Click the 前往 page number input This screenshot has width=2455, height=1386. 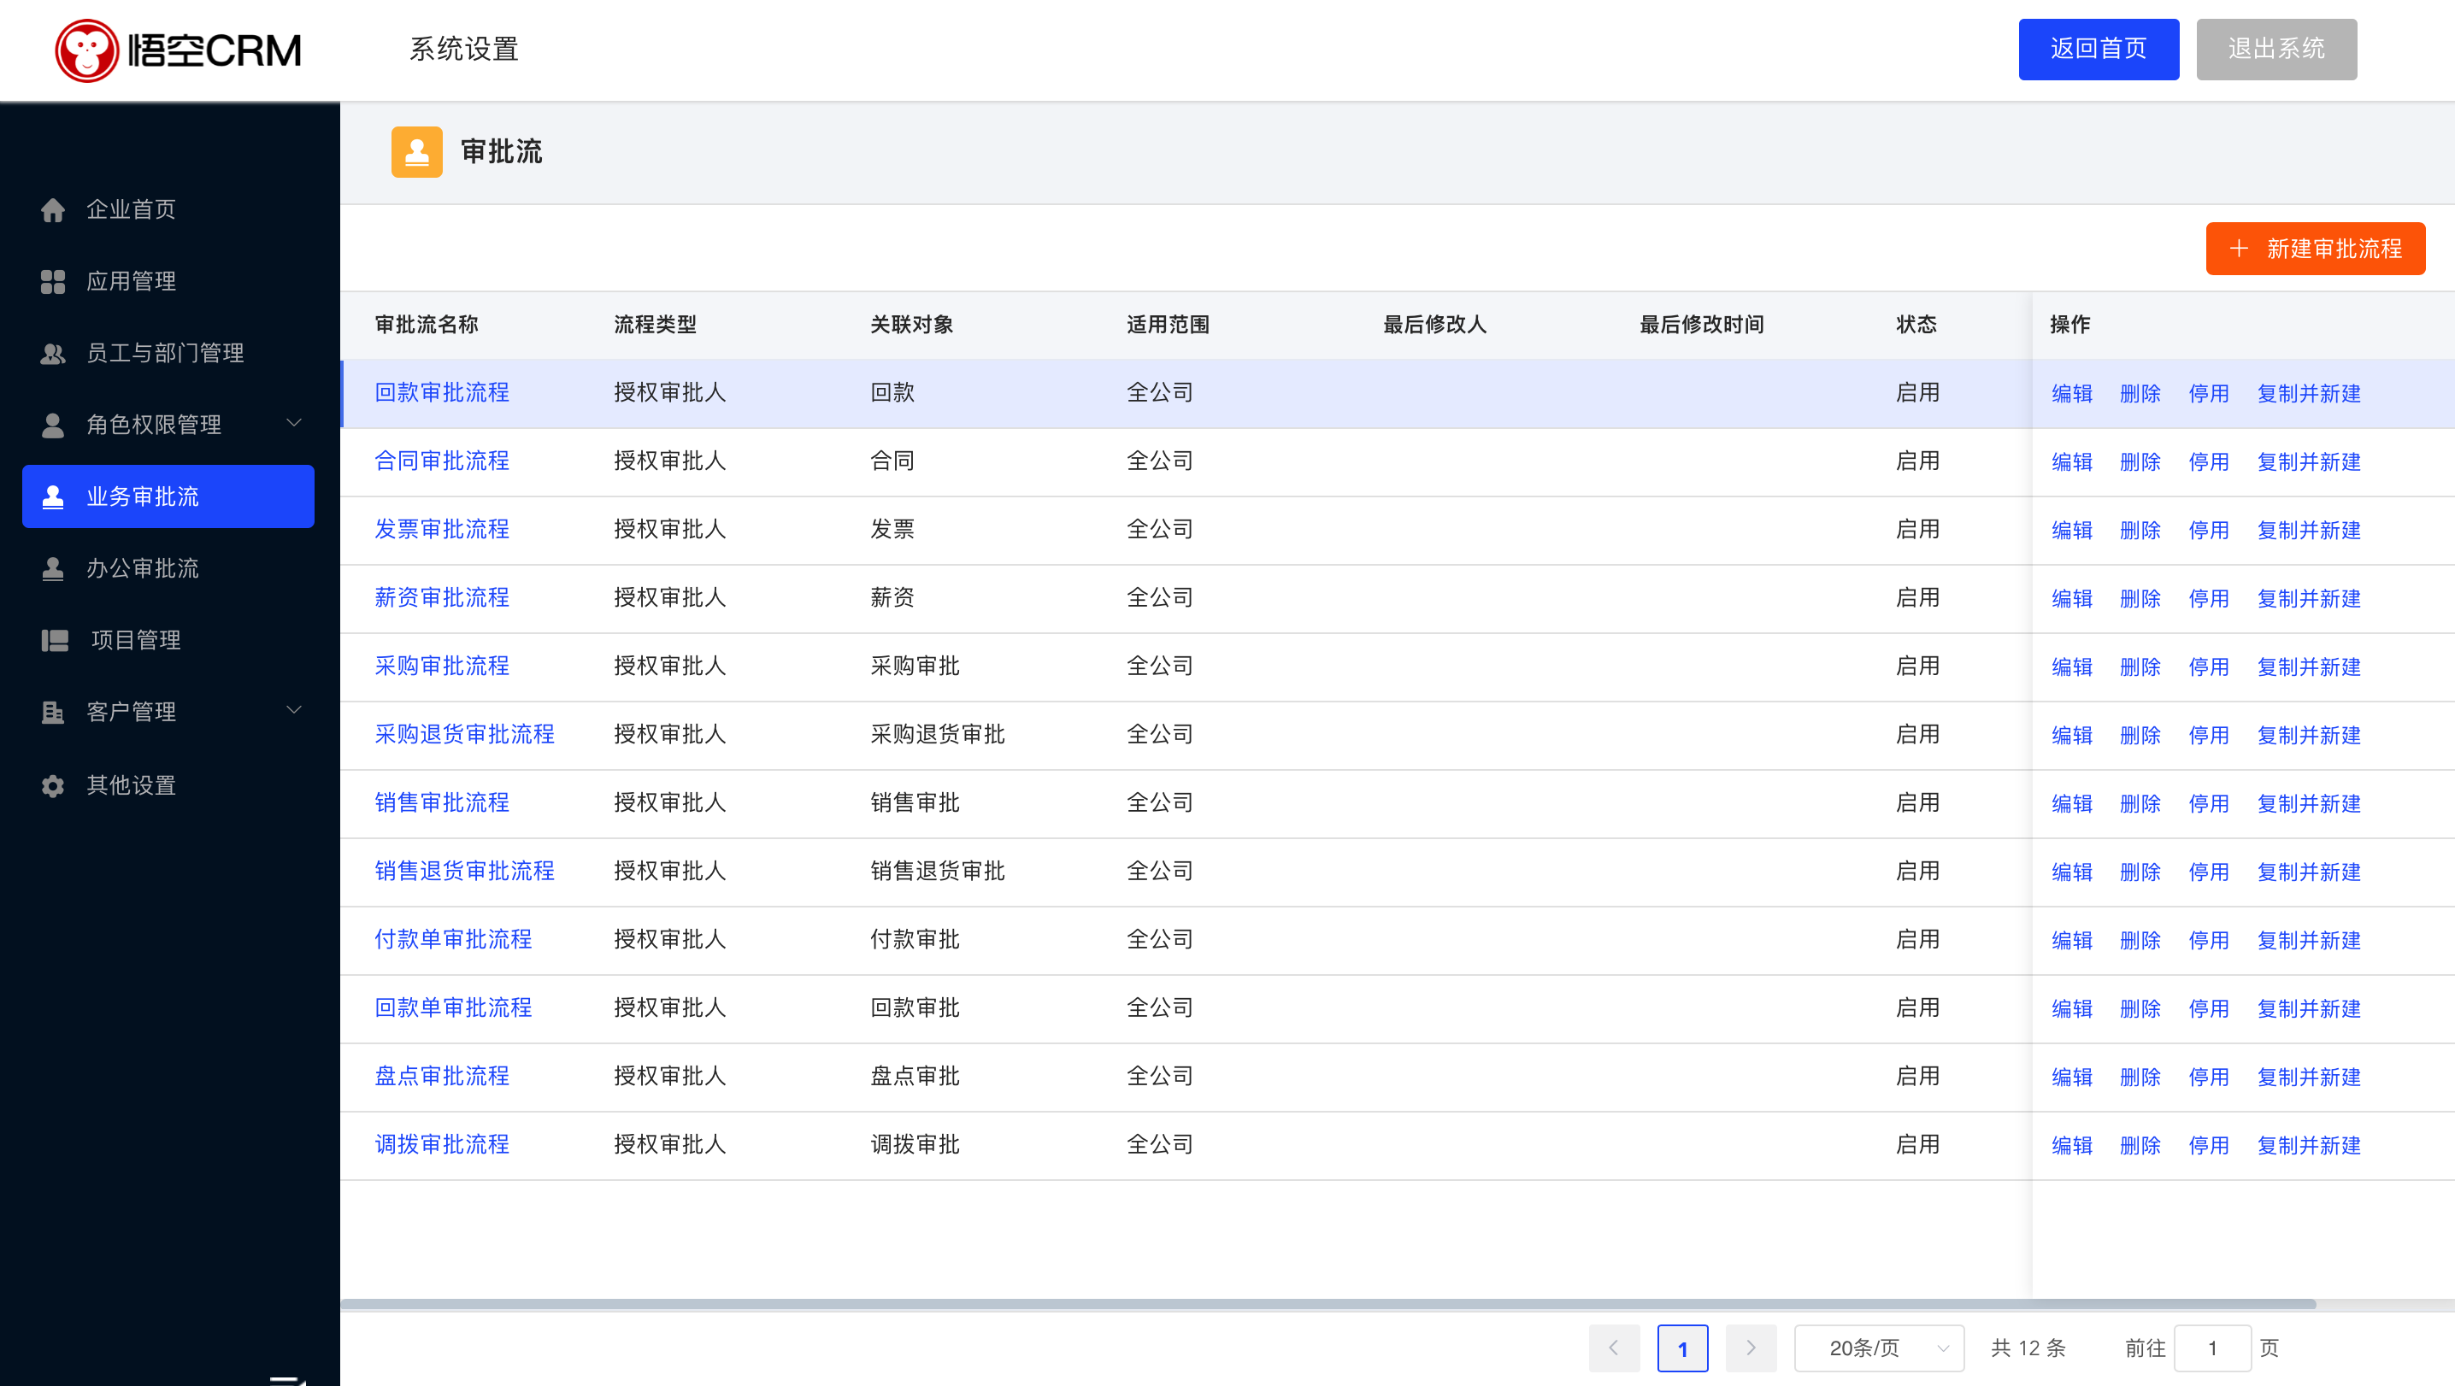(2211, 1348)
